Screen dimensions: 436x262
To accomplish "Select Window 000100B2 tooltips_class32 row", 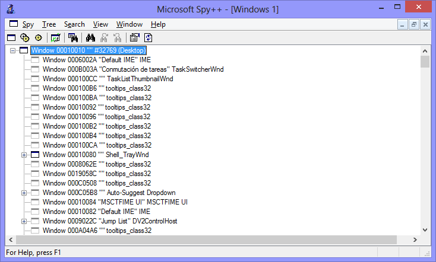I will tap(96, 126).
